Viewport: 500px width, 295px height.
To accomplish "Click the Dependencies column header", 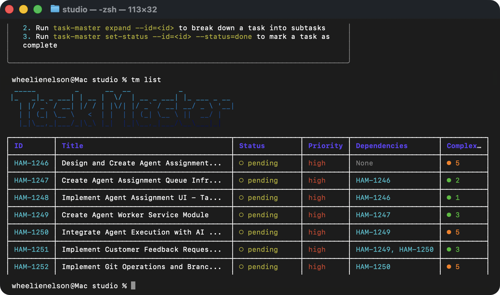I will [x=382, y=146].
